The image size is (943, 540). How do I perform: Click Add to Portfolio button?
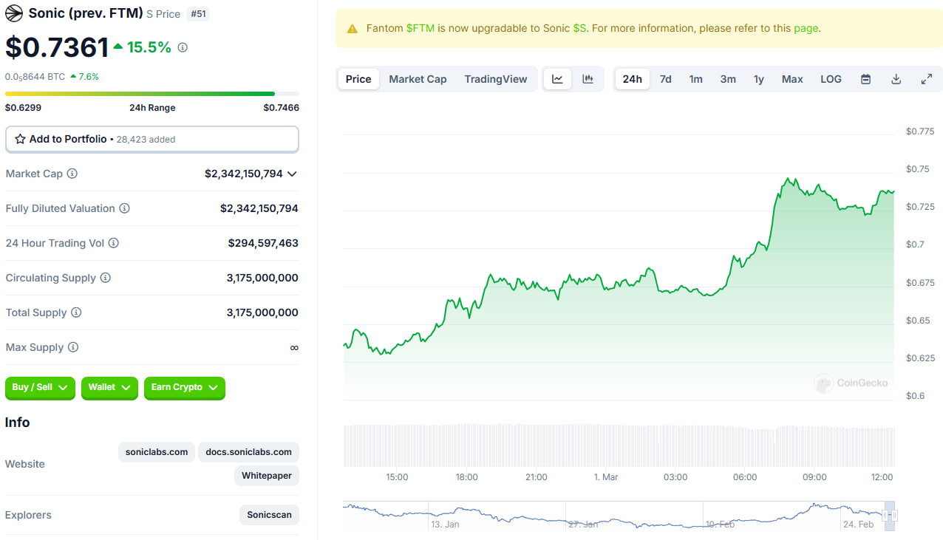click(x=152, y=139)
